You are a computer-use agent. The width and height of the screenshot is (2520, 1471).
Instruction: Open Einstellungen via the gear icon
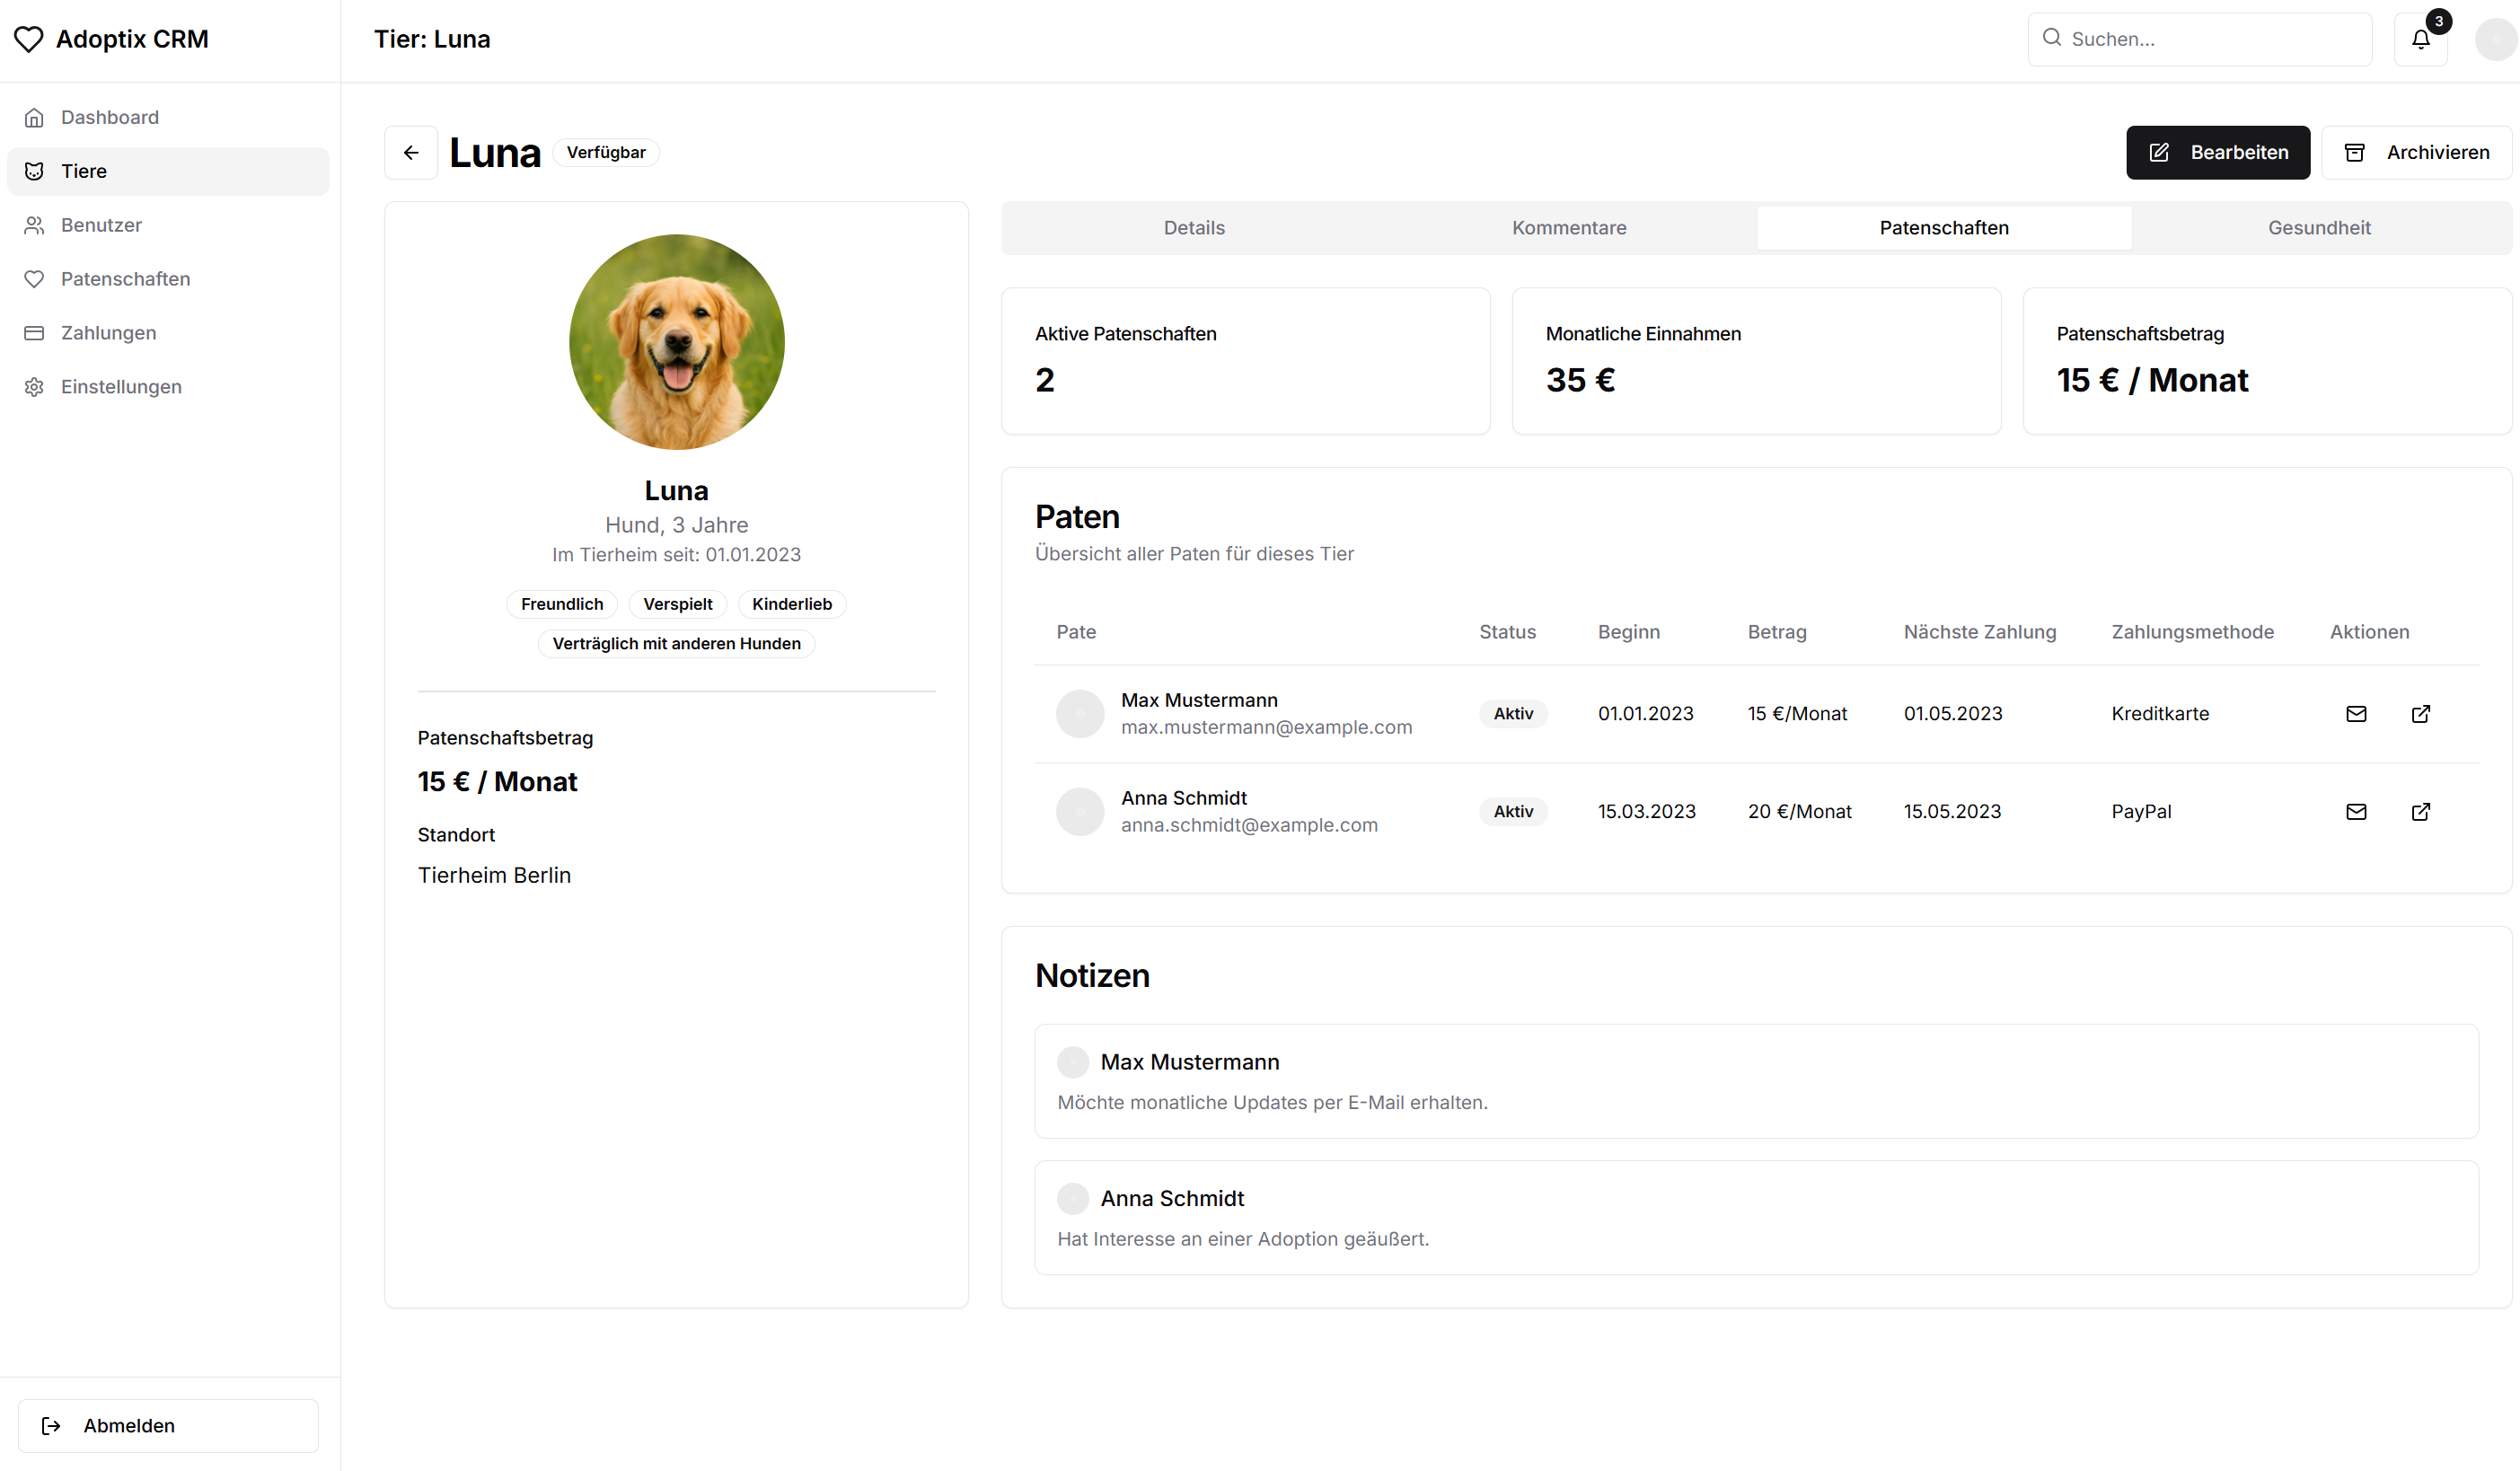pyautogui.click(x=35, y=386)
